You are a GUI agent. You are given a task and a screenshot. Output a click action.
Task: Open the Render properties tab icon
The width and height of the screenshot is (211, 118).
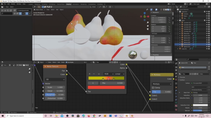pos(176,67)
